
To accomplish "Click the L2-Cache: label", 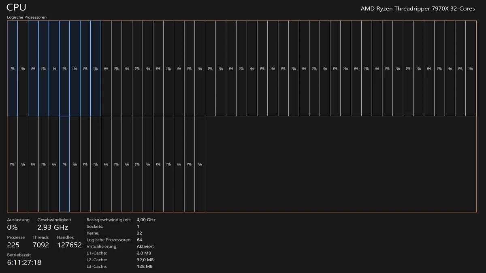I will tap(96, 260).
